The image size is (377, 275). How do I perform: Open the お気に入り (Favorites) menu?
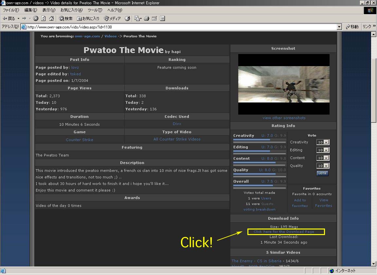(x=71, y=10)
